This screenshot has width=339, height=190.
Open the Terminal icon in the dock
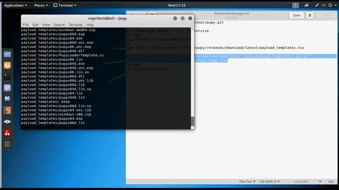click(x=7, y=77)
